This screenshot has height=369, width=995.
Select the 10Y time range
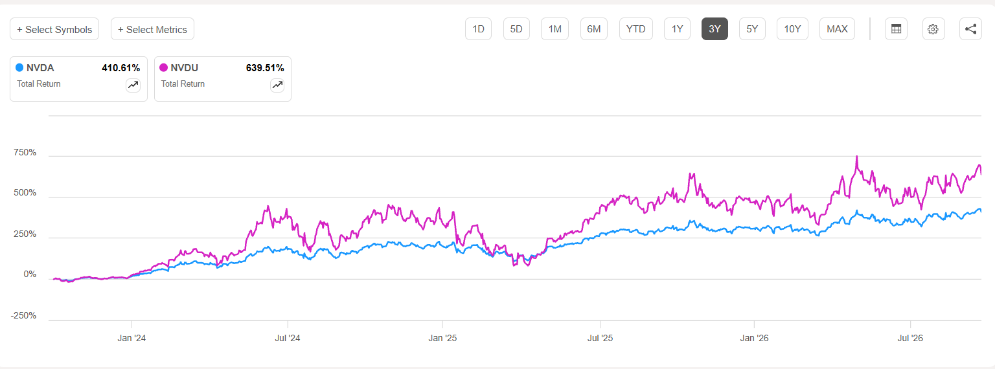tap(792, 29)
